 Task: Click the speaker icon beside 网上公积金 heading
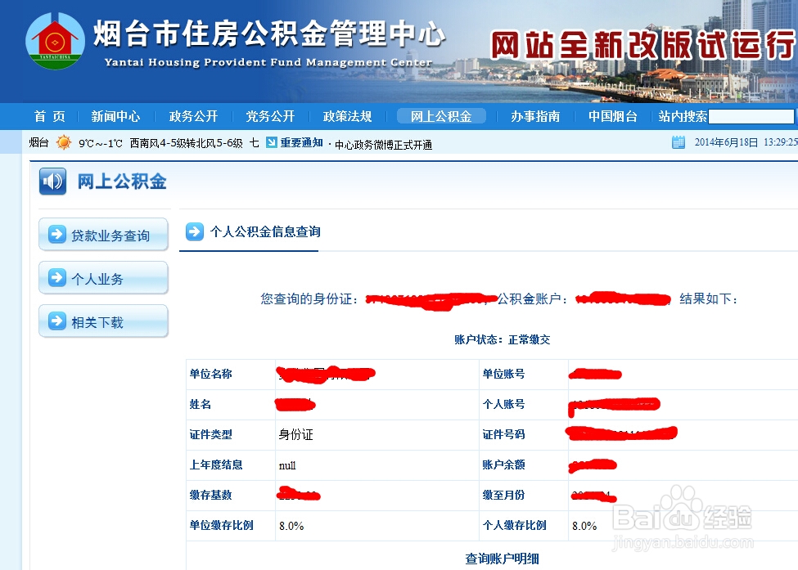[52, 182]
